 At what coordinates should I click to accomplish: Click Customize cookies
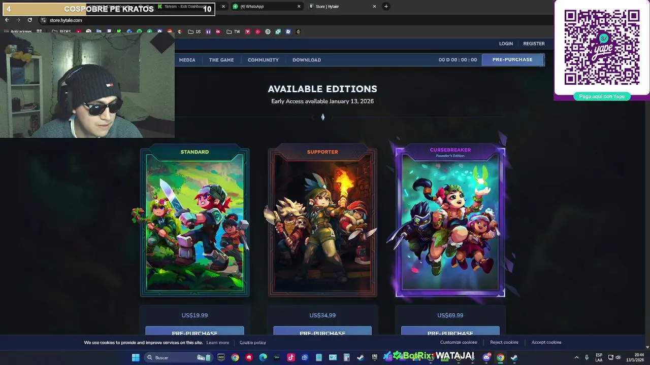coord(459,342)
